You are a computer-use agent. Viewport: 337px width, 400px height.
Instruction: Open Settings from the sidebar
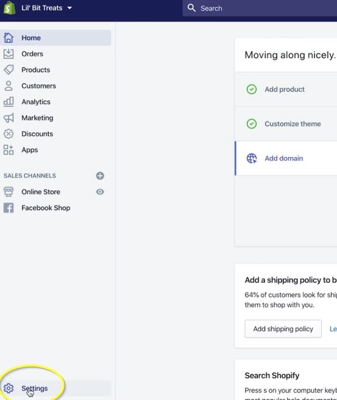pos(56,388)
